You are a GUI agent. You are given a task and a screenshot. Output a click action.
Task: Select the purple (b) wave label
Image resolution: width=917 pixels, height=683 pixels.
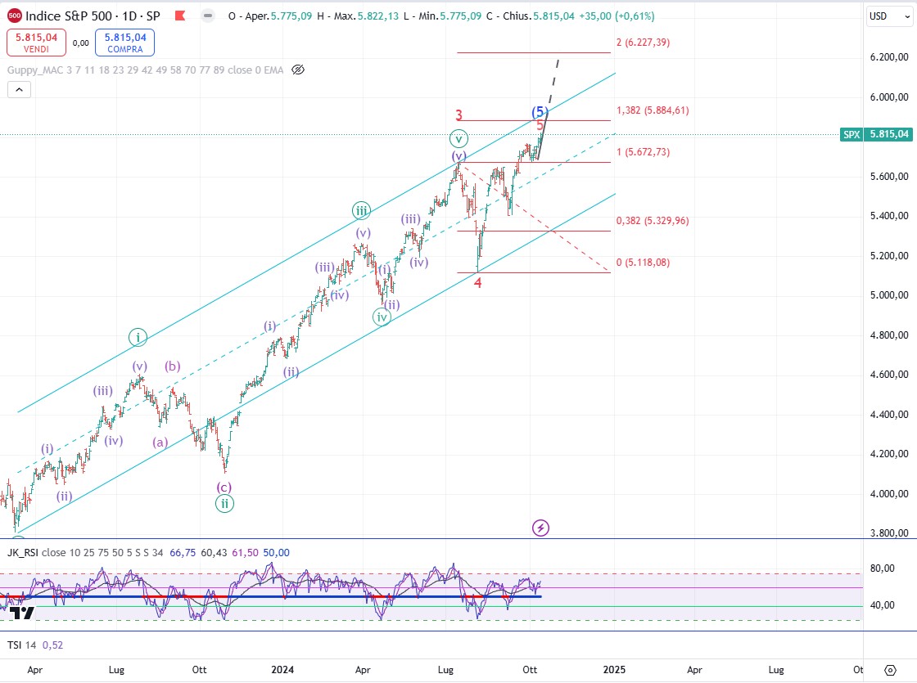point(173,366)
